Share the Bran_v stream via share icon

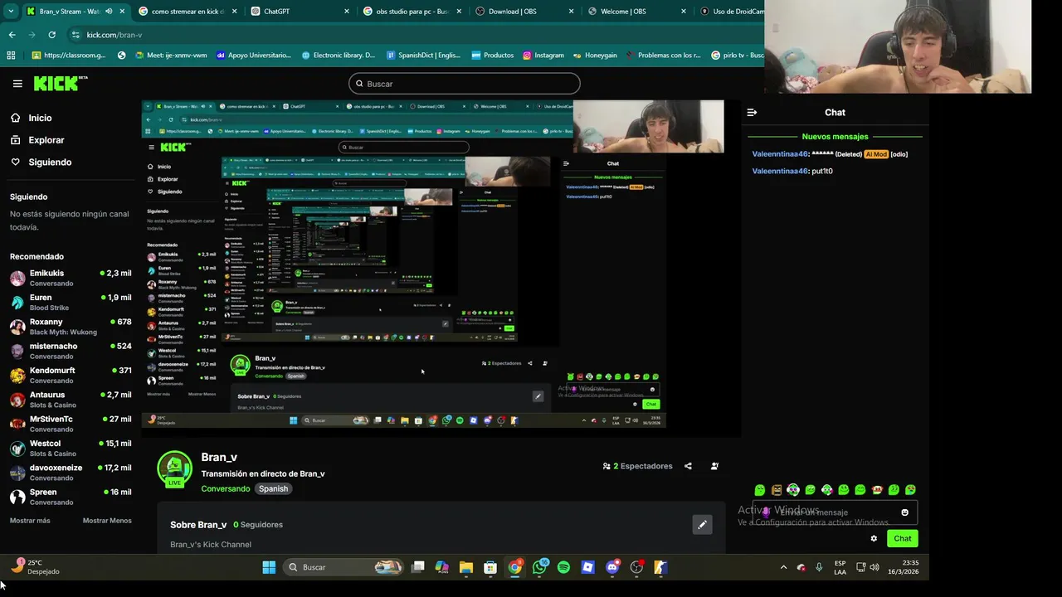[688, 466]
